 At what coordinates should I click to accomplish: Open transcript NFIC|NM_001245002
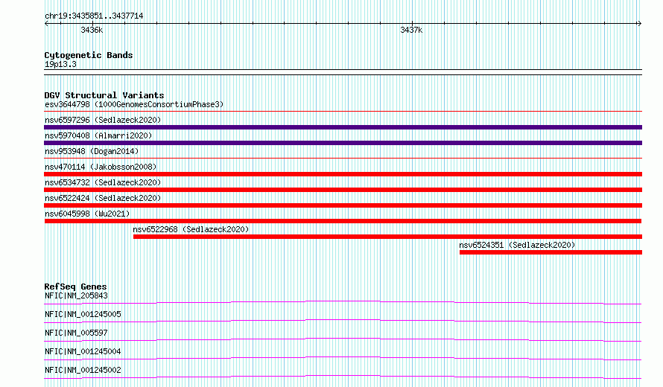pos(83,370)
